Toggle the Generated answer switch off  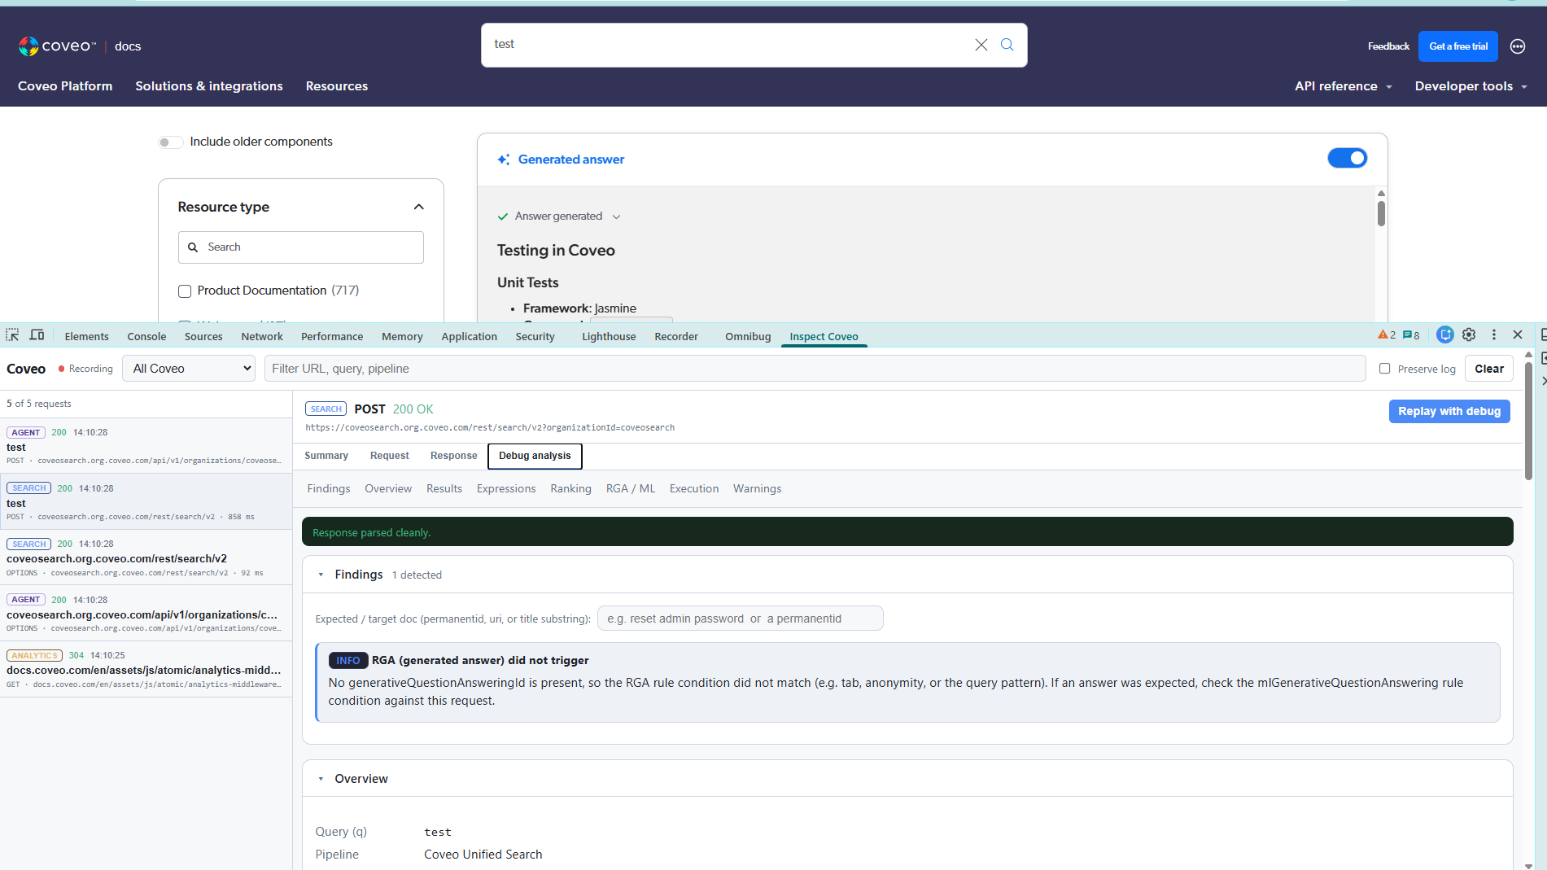click(1348, 158)
